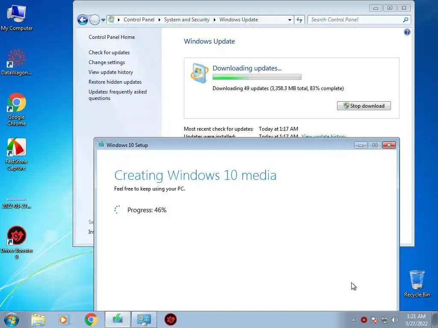Viewport: 438px width, 328px height.
Task: Click Check for updates link
Action: 109,53
